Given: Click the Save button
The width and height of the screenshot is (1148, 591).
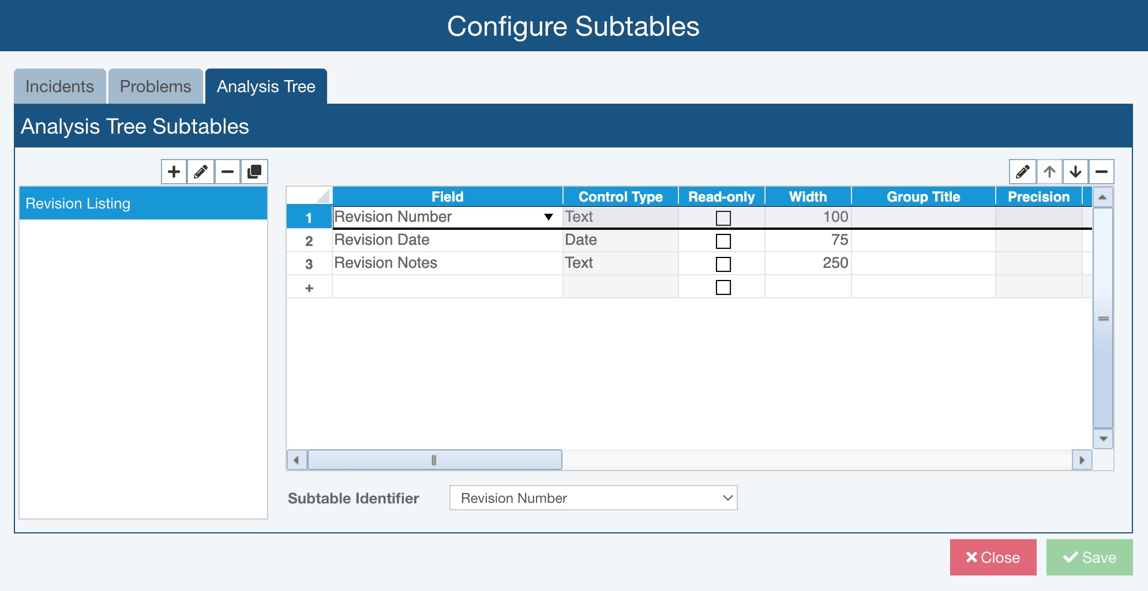Looking at the screenshot, I should pyautogui.click(x=1089, y=557).
